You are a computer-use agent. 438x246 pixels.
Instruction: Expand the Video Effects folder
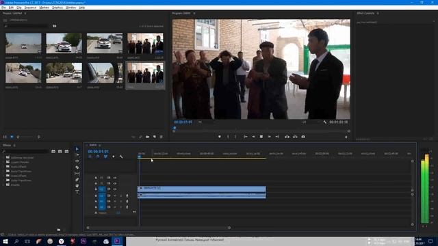pyautogui.click(x=3, y=176)
